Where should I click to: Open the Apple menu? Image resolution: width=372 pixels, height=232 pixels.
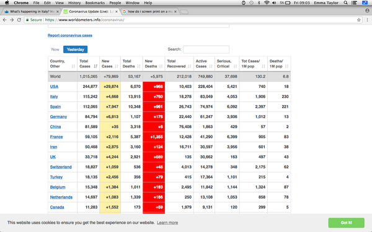click(7, 3)
